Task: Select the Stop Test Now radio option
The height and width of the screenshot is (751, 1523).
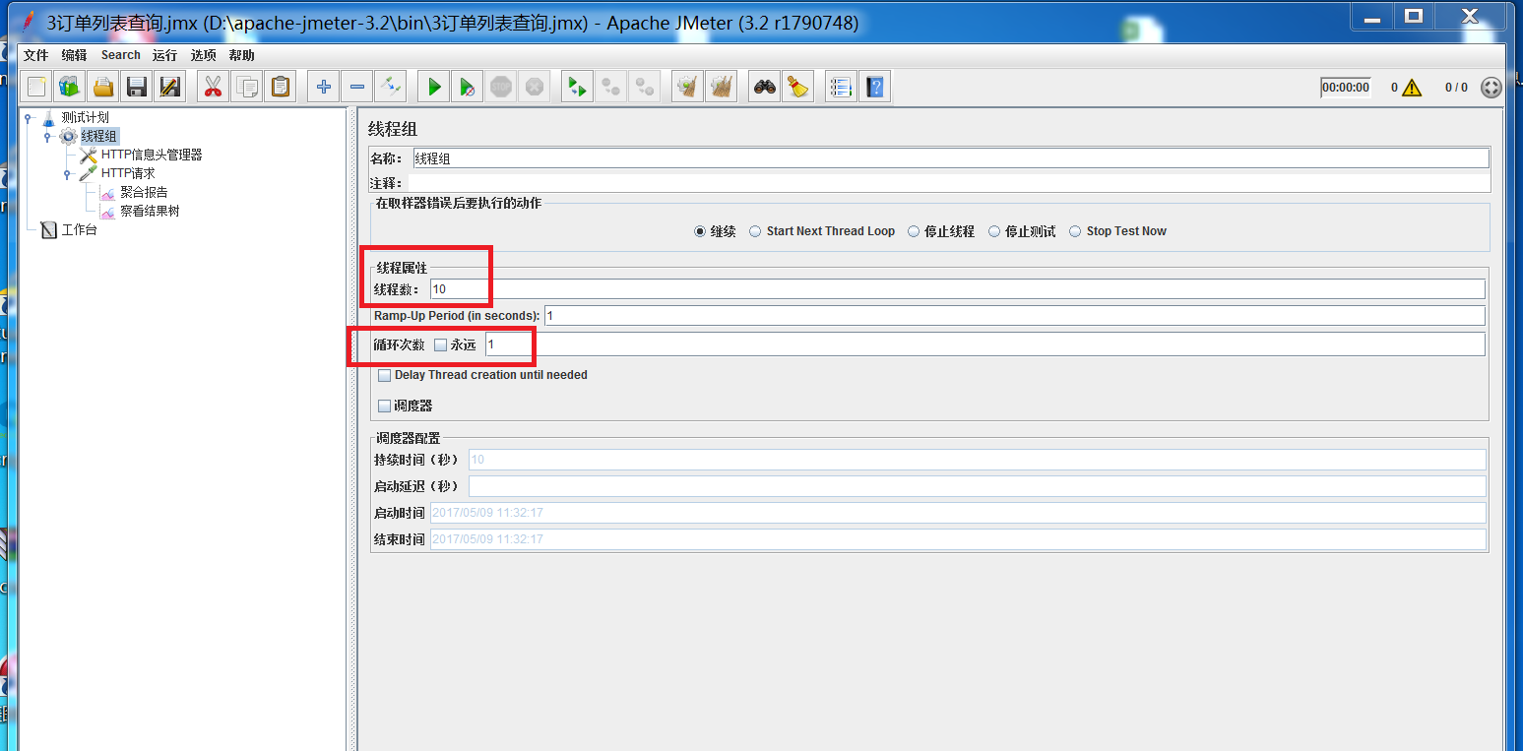Action: (1075, 231)
